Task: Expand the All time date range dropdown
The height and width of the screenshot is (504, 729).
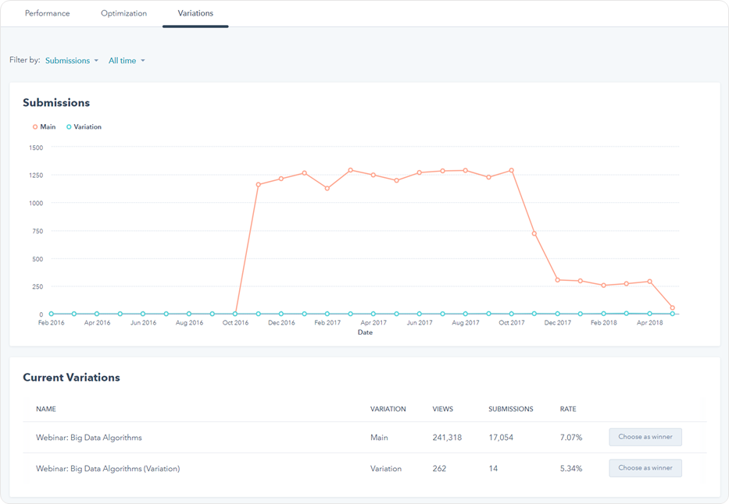Action: tap(127, 61)
